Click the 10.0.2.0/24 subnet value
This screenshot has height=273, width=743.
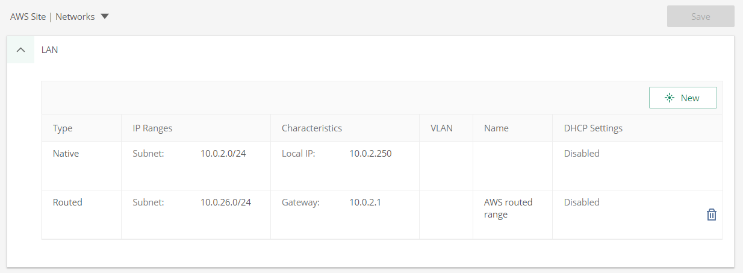tap(223, 154)
